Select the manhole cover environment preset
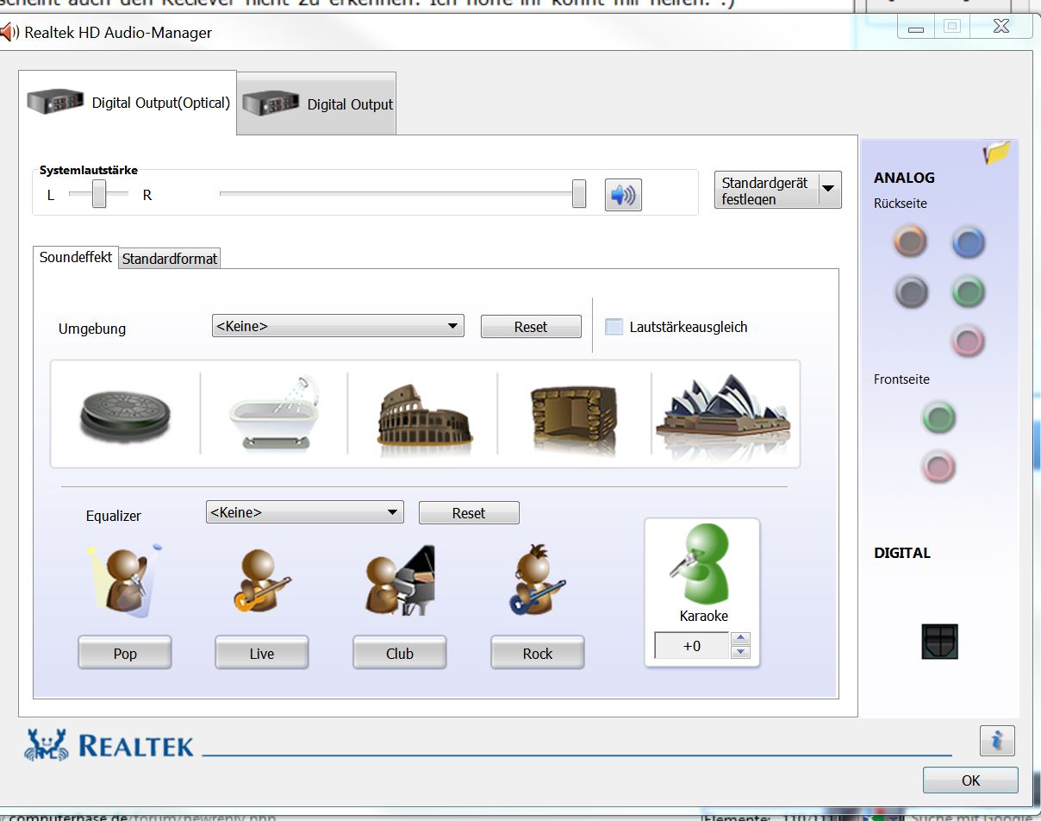This screenshot has width=1041, height=821. [x=126, y=415]
